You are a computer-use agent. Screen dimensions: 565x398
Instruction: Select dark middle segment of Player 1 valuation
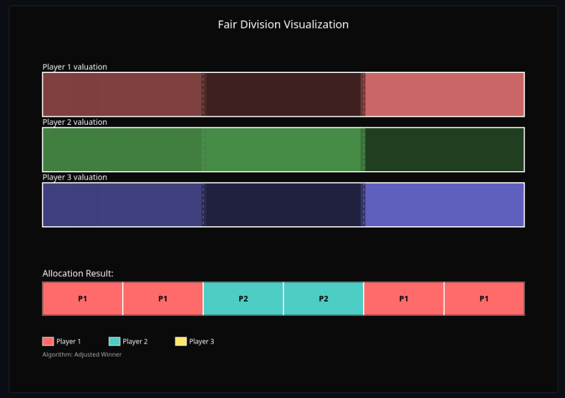pos(283,95)
